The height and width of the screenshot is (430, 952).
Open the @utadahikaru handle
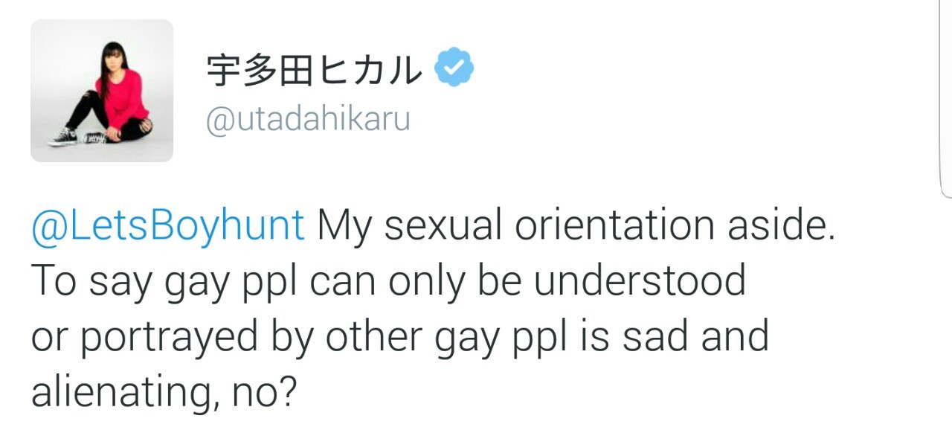307,119
